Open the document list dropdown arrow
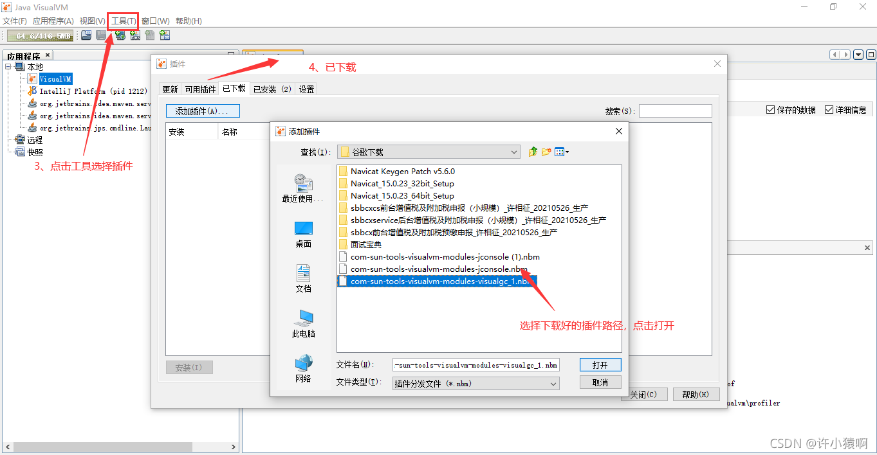Viewport: 877px width, 455px height. [x=858, y=55]
